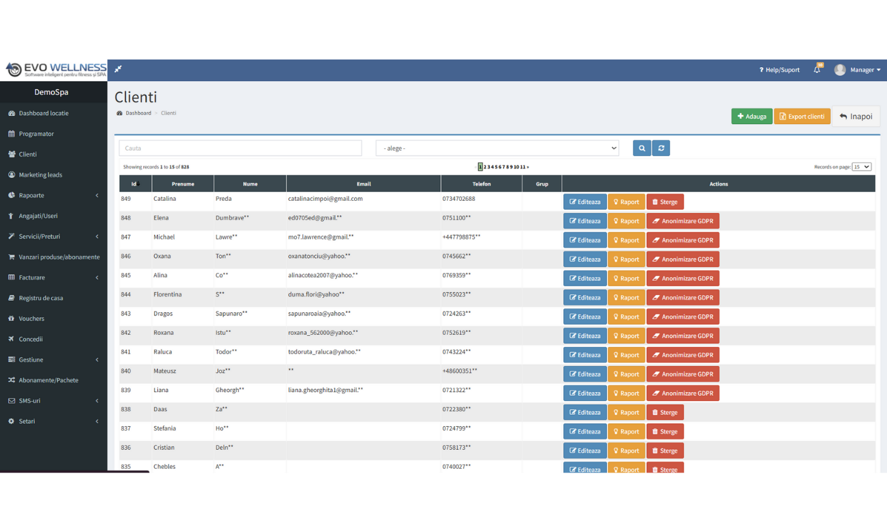Click the collapse sidebar arrows icon

point(118,69)
